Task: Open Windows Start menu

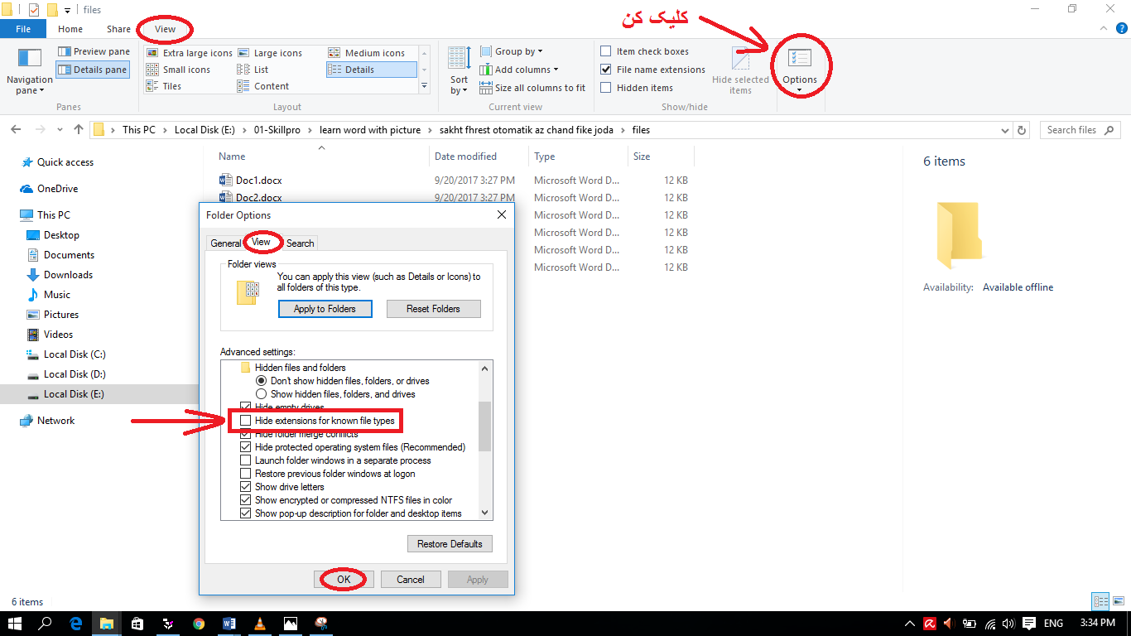Action: tap(15, 624)
